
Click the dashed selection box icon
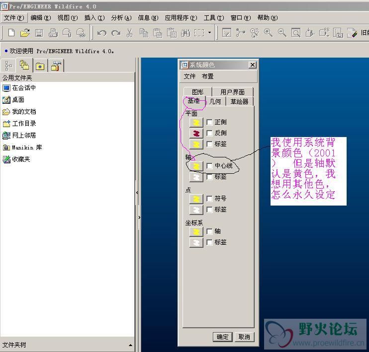click(199, 33)
